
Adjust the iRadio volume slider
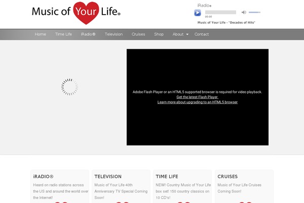pos(254,12)
